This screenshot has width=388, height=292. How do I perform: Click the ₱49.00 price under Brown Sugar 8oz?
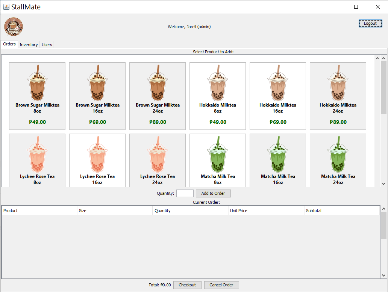pyautogui.click(x=37, y=122)
